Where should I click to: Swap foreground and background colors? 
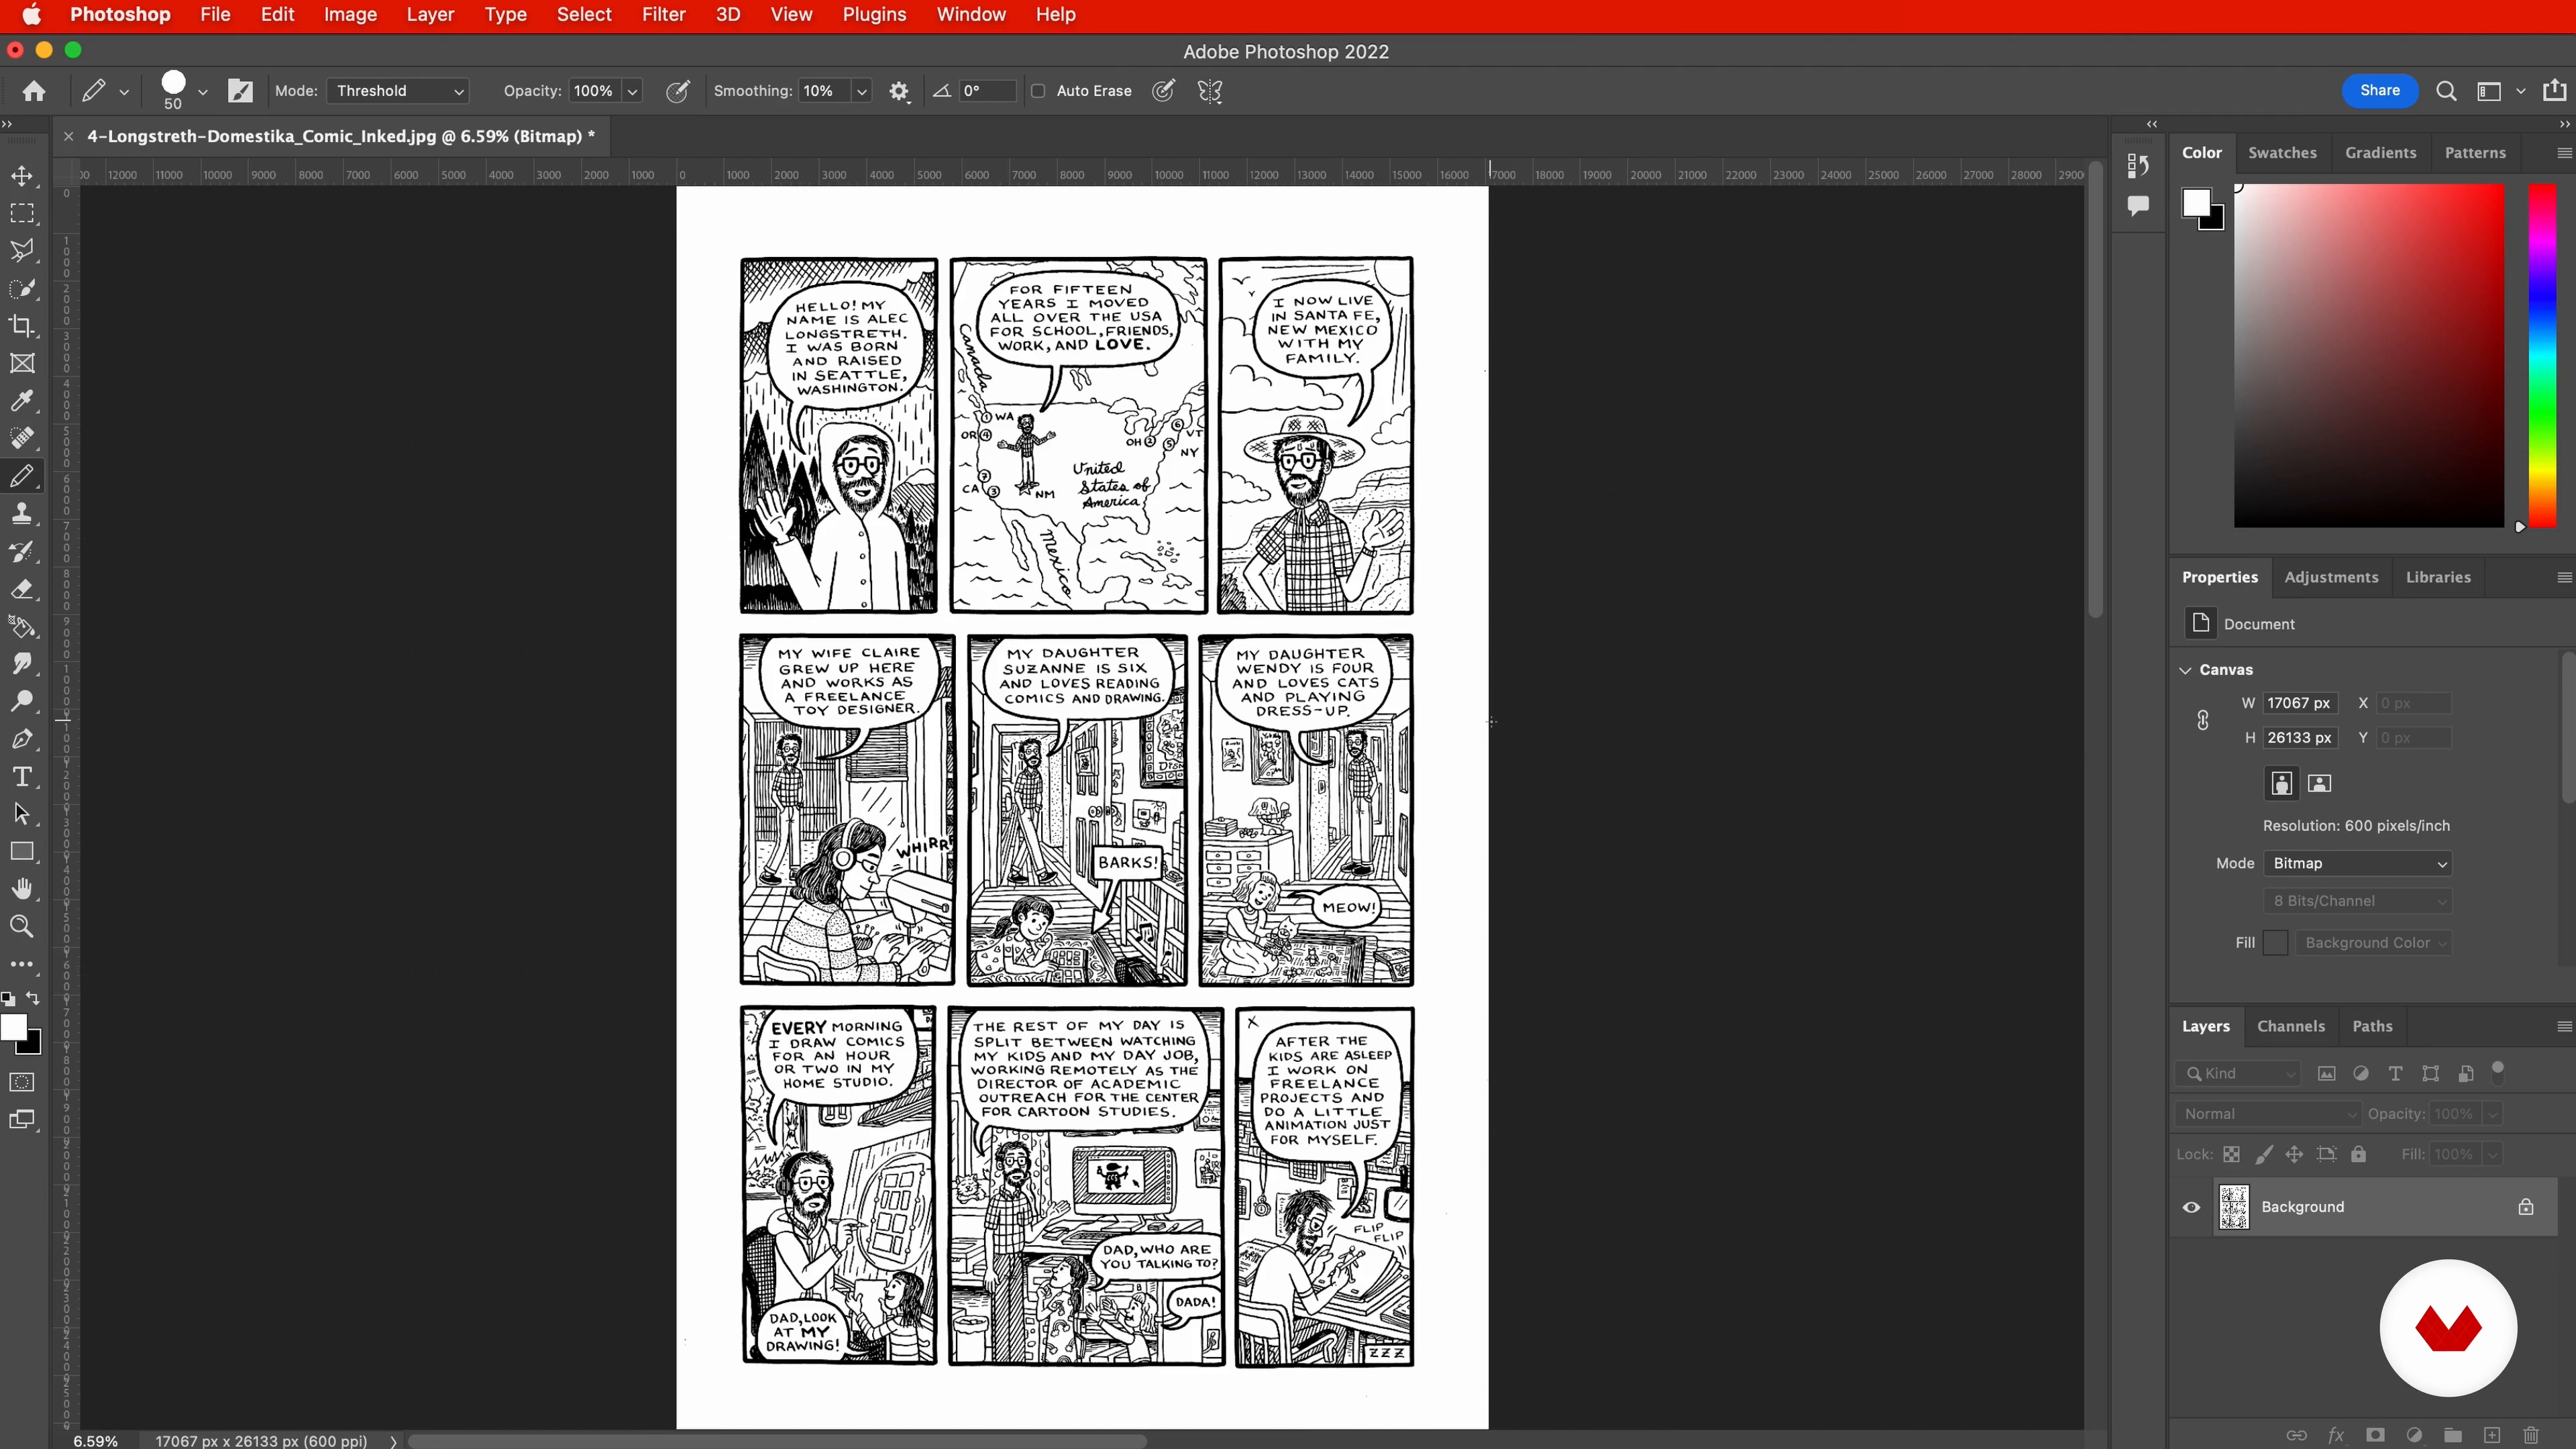pos(33,998)
